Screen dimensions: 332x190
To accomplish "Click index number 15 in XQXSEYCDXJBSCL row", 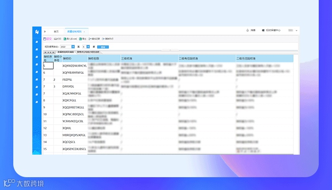I will pyautogui.click(x=48, y=149).
